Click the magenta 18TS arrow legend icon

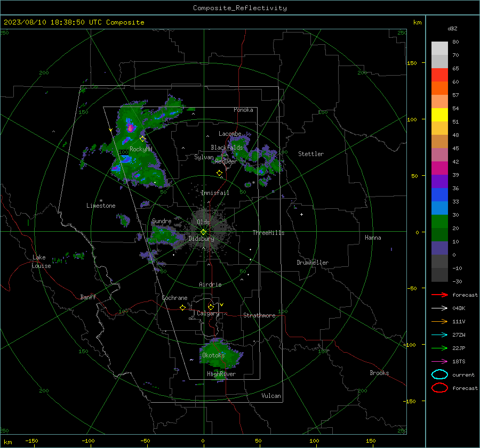click(x=439, y=362)
